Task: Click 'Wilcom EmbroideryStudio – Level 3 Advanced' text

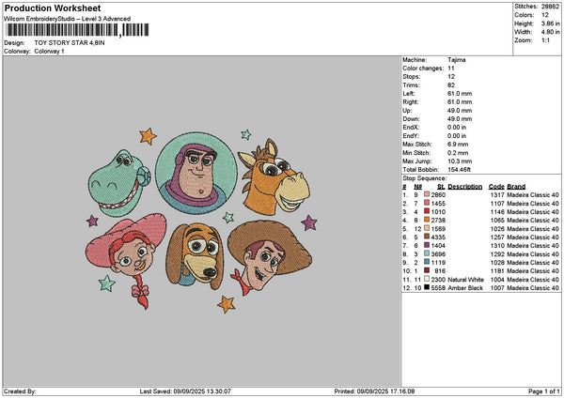Action: (x=68, y=19)
